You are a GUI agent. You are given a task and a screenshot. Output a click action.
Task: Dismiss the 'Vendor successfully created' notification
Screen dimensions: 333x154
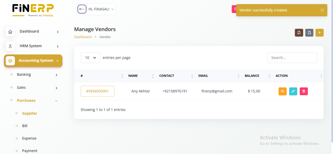click(322, 10)
